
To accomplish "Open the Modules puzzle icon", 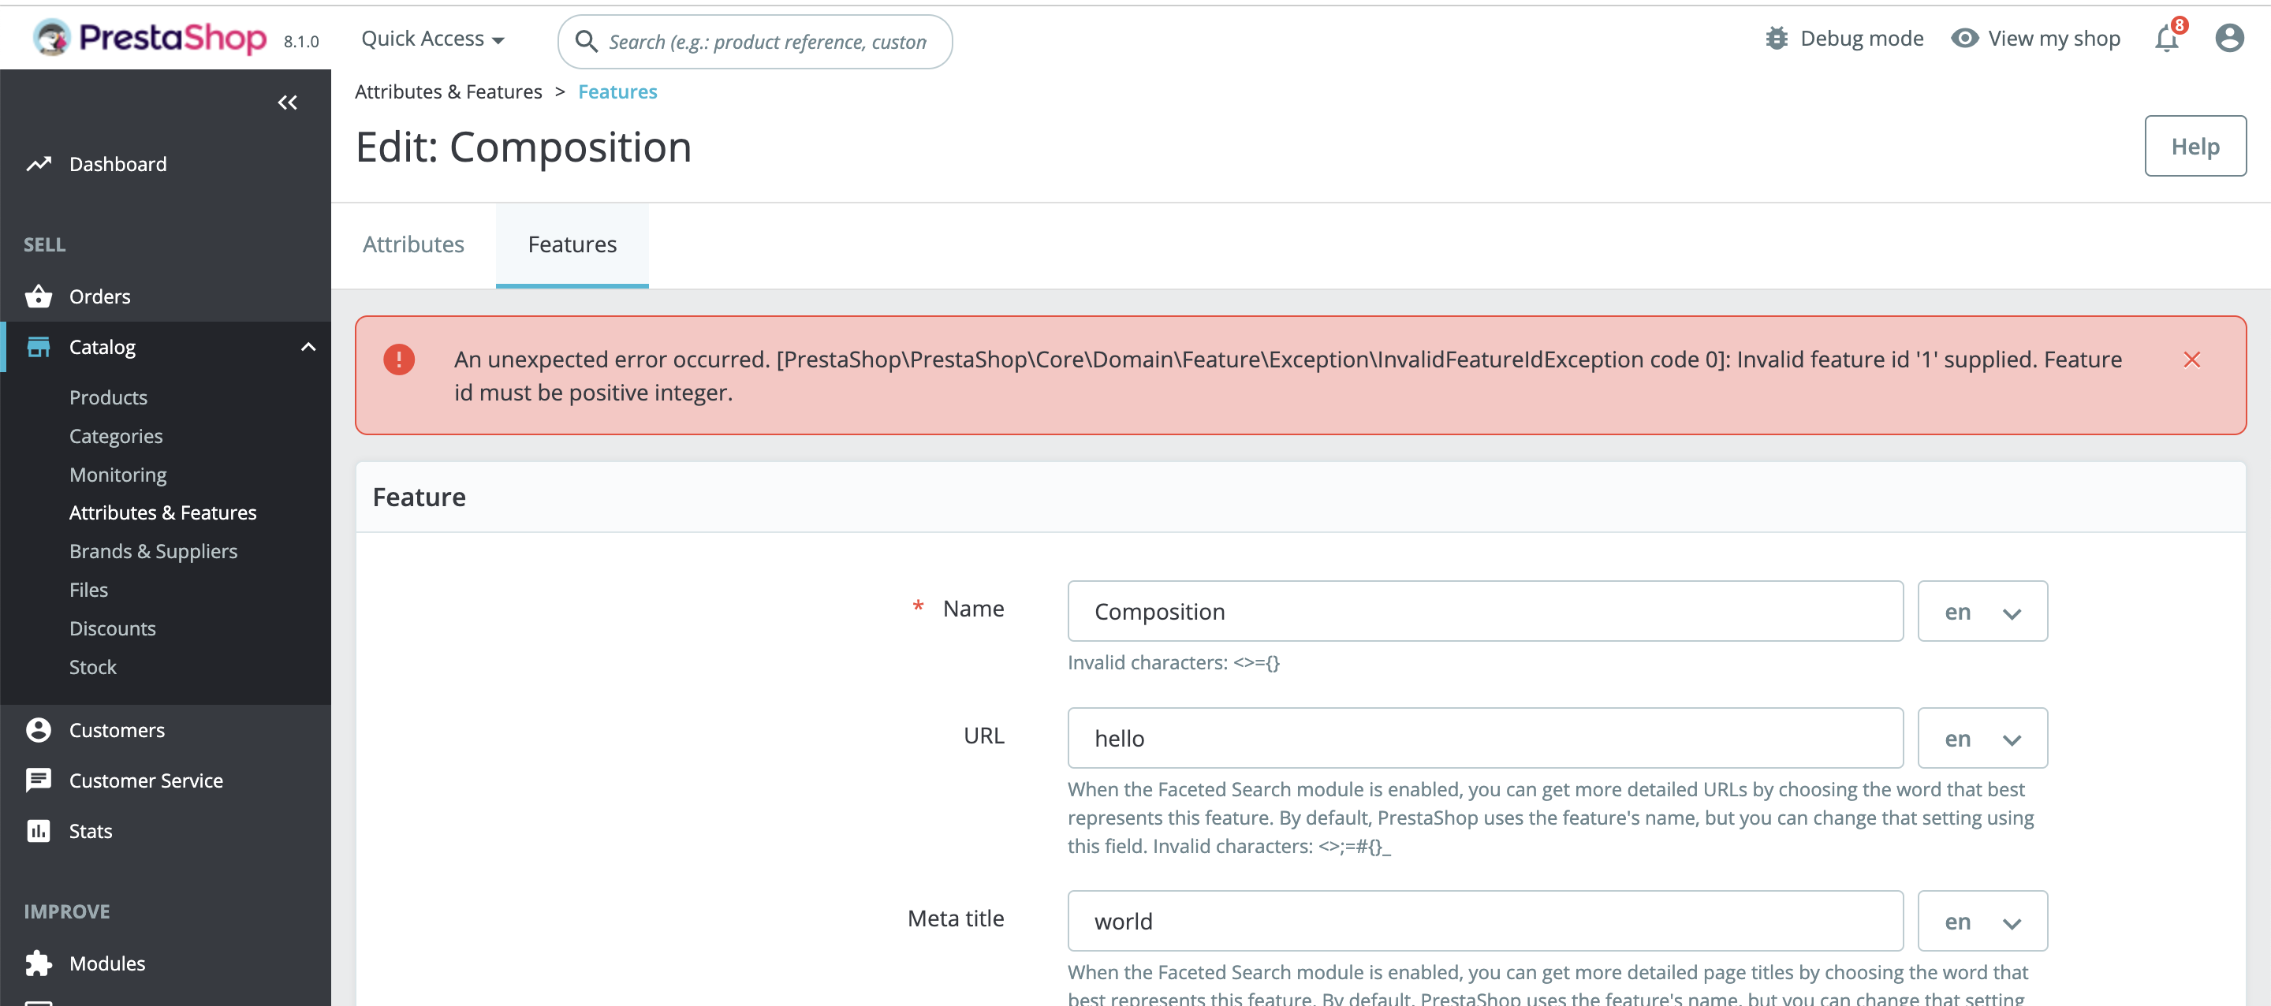I will 39,963.
